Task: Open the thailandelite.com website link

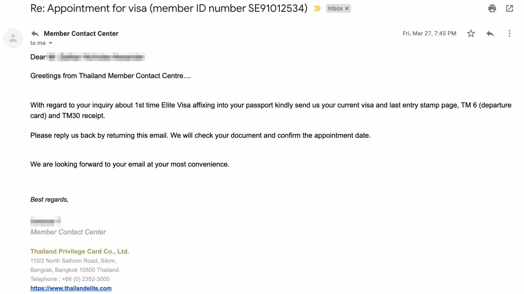Action: pyautogui.click(x=71, y=288)
